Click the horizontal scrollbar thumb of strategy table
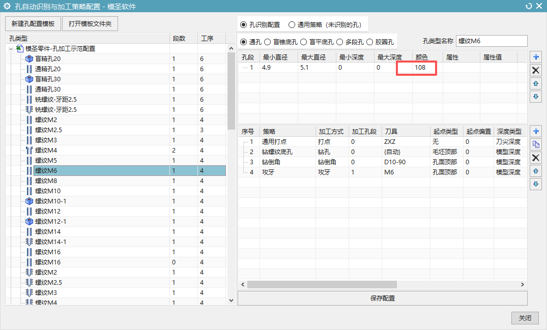 tap(322, 284)
